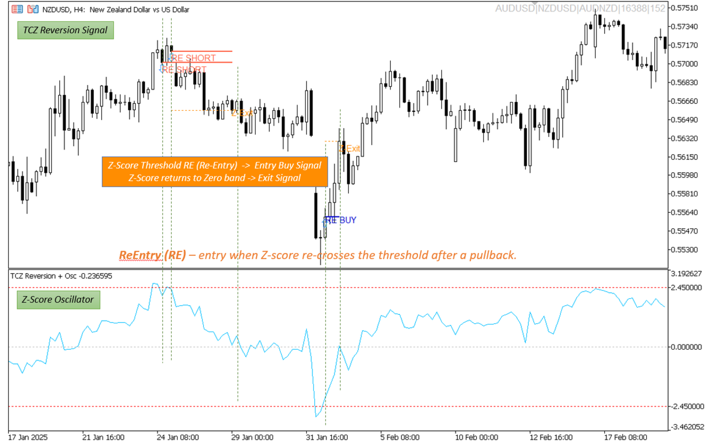710x445 pixels.
Task: Click the 0.55640 price axis label
Action: pyautogui.click(x=684, y=212)
